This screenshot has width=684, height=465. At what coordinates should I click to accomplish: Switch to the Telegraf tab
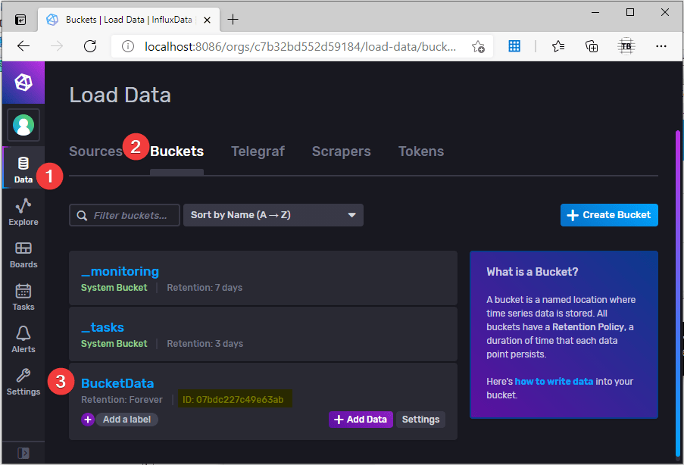click(x=258, y=151)
